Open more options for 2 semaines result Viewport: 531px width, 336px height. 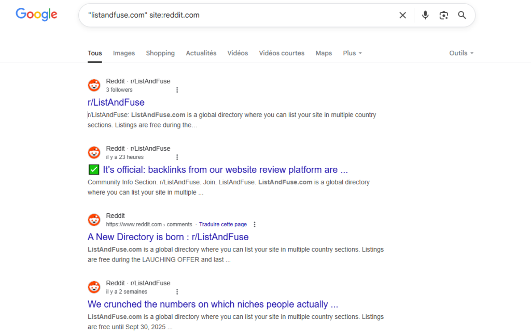click(177, 291)
